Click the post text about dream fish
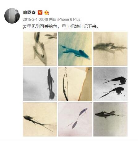The height and width of the screenshot is (143, 138). [x=60, y=27]
